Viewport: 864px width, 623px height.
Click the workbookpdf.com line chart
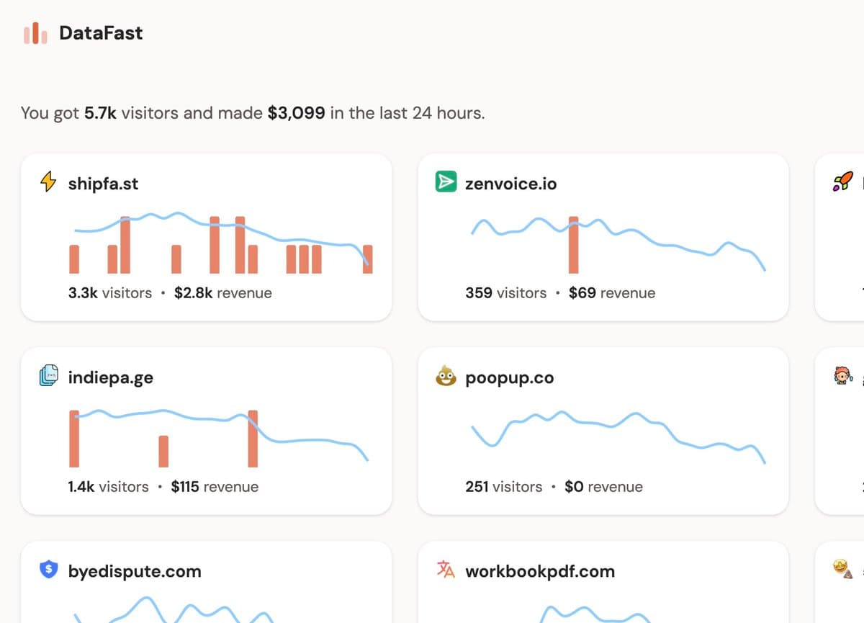click(x=595, y=614)
